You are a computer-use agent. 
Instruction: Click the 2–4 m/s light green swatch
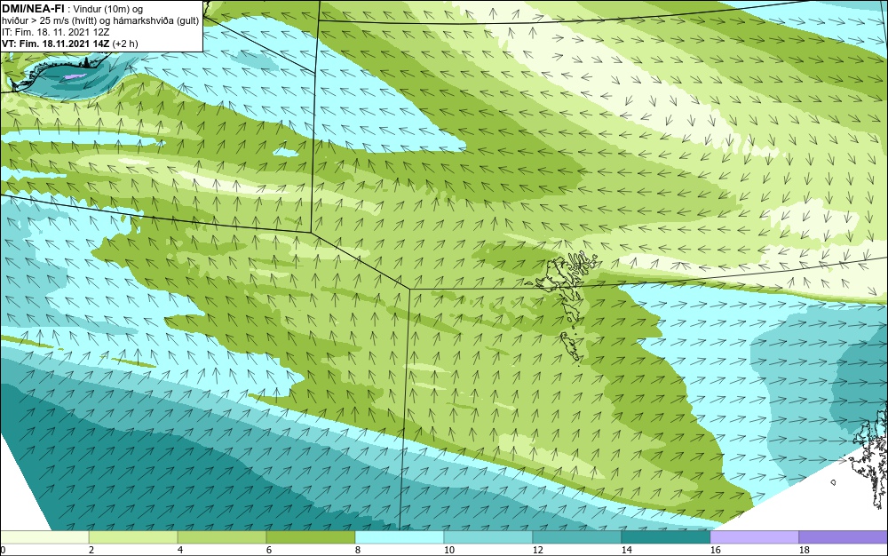point(133,536)
